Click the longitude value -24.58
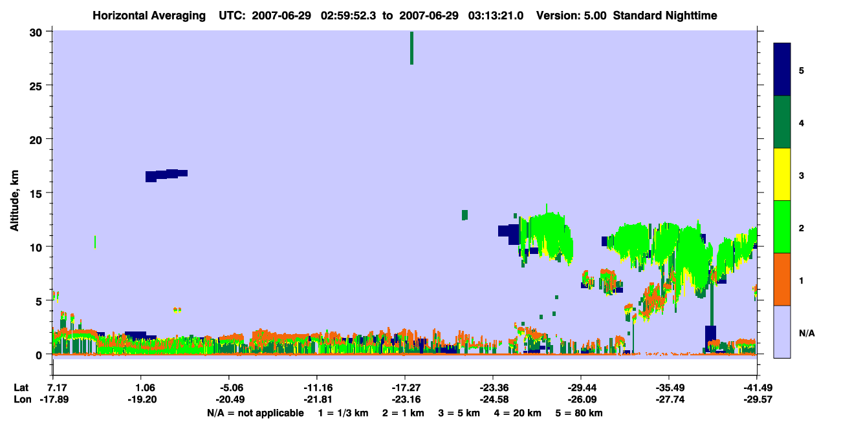 click(x=493, y=400)
